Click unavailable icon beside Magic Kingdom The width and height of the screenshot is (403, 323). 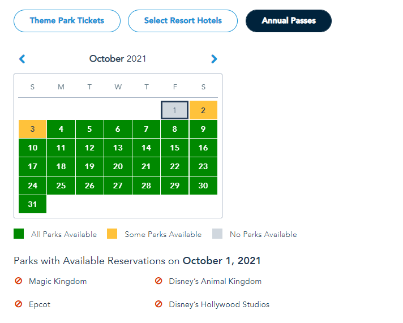click(19, 281)
